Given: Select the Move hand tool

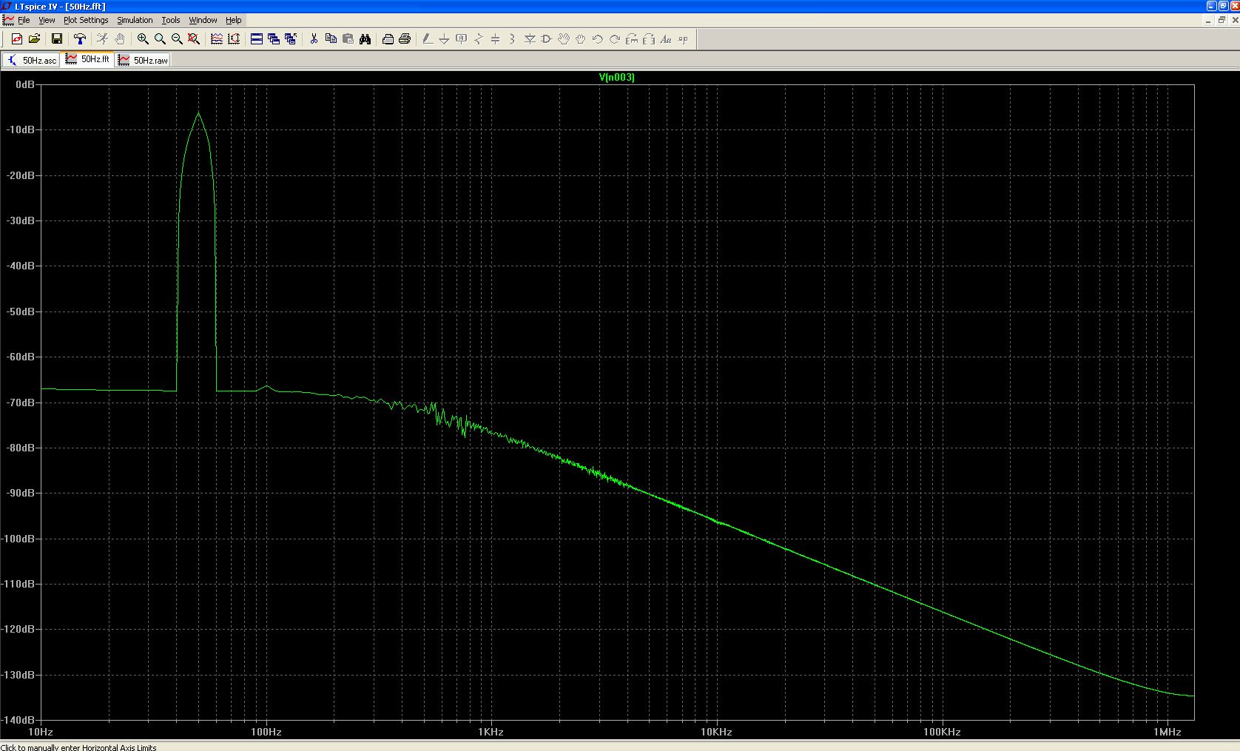Looking at the screenshot, I should point(564,39).
